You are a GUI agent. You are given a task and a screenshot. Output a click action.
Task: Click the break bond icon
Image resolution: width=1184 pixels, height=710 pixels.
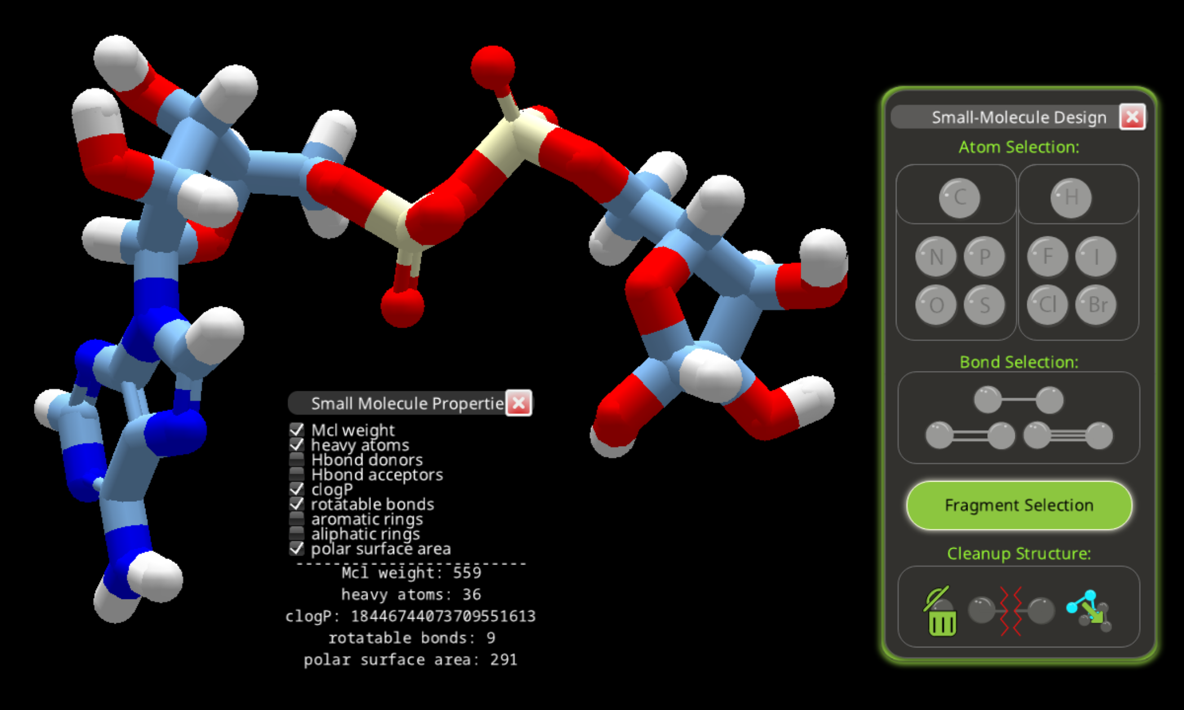[1011, 611]
